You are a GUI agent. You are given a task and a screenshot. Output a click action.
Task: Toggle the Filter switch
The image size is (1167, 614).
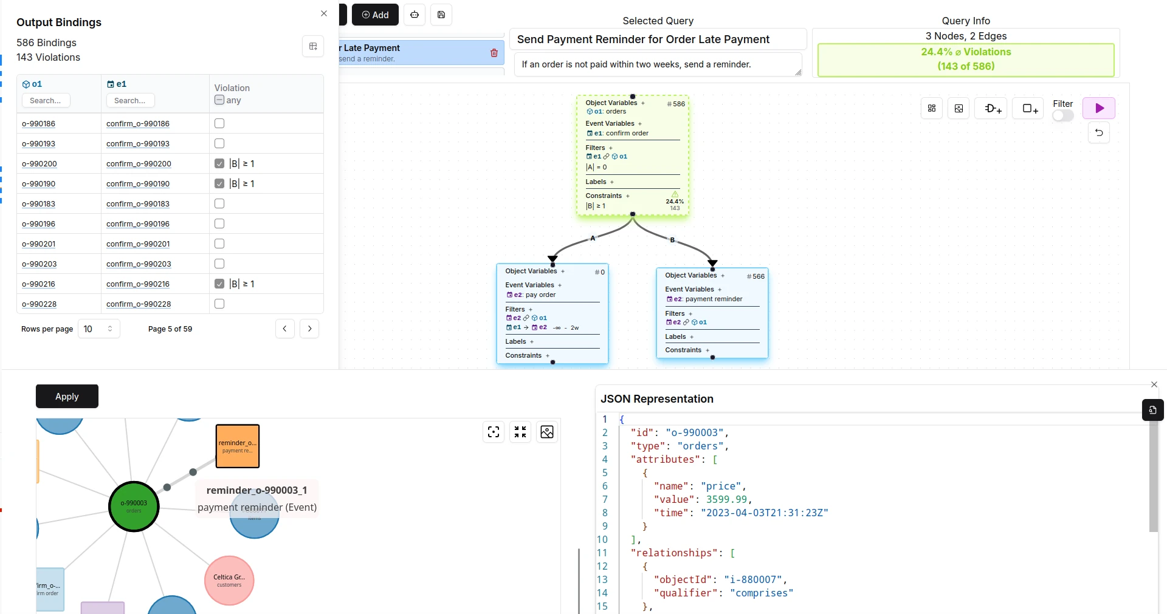(x=1062, y=115)
